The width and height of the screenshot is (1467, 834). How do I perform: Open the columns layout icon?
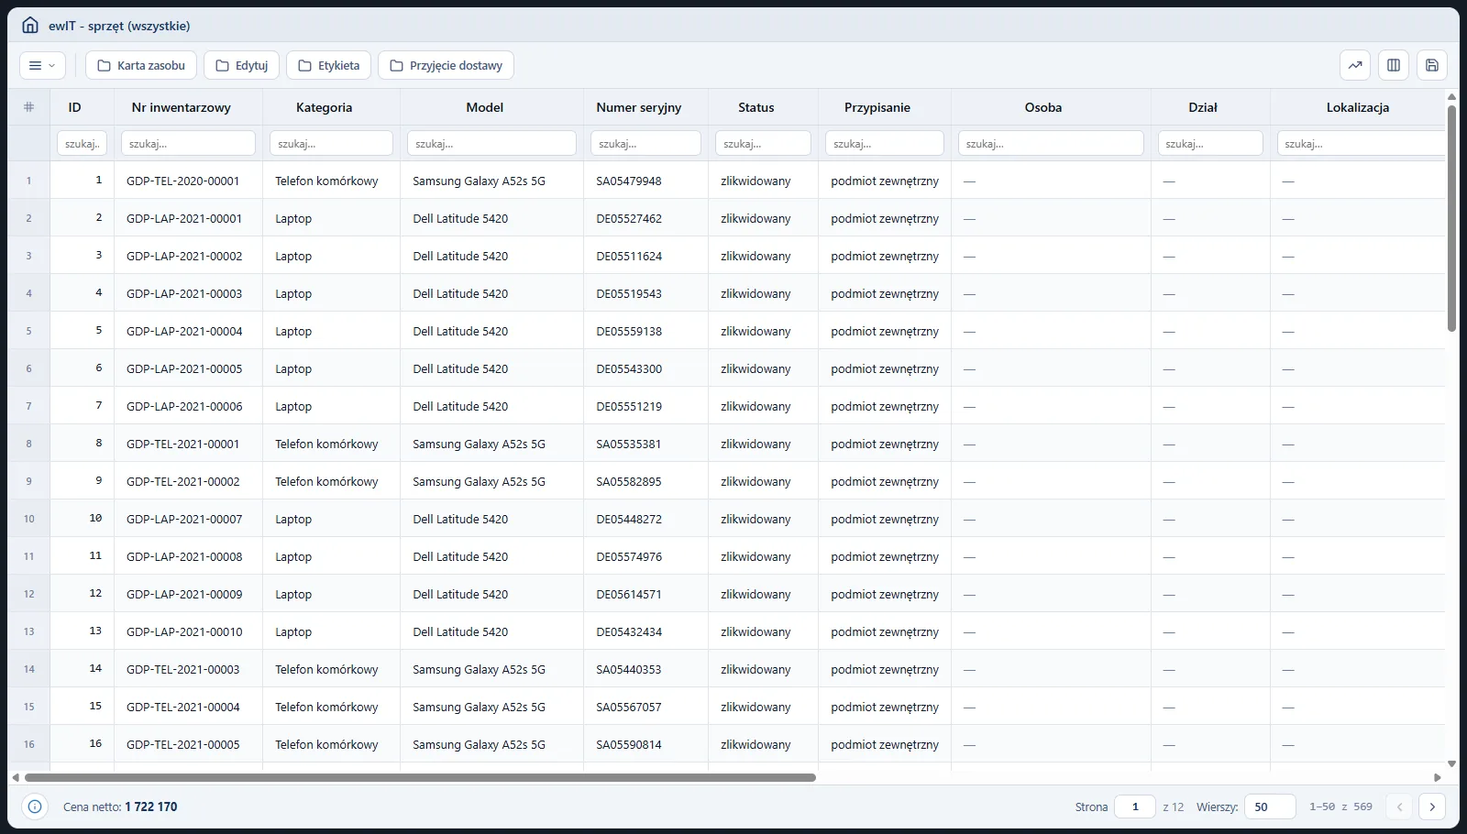pos(1394,65)
